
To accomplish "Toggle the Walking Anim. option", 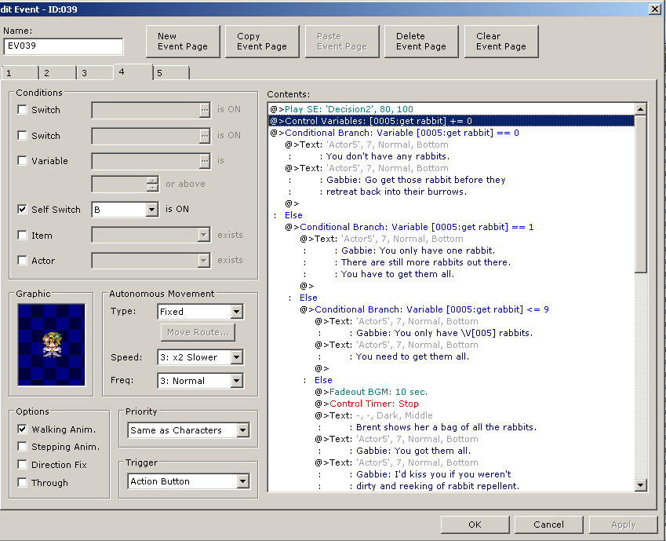I will (x=23, y=430).
